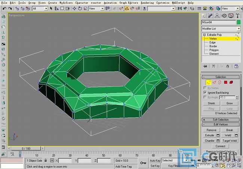The width and height of the screenshot is (243, 169).
Task: Select the Edge sub-object icon
Action: pyautogui.click(x=214, y=82)
